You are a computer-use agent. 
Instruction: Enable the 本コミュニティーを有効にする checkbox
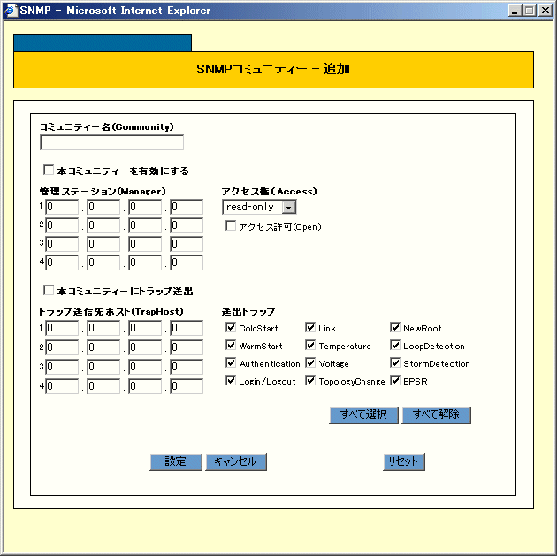click(49, 170)
